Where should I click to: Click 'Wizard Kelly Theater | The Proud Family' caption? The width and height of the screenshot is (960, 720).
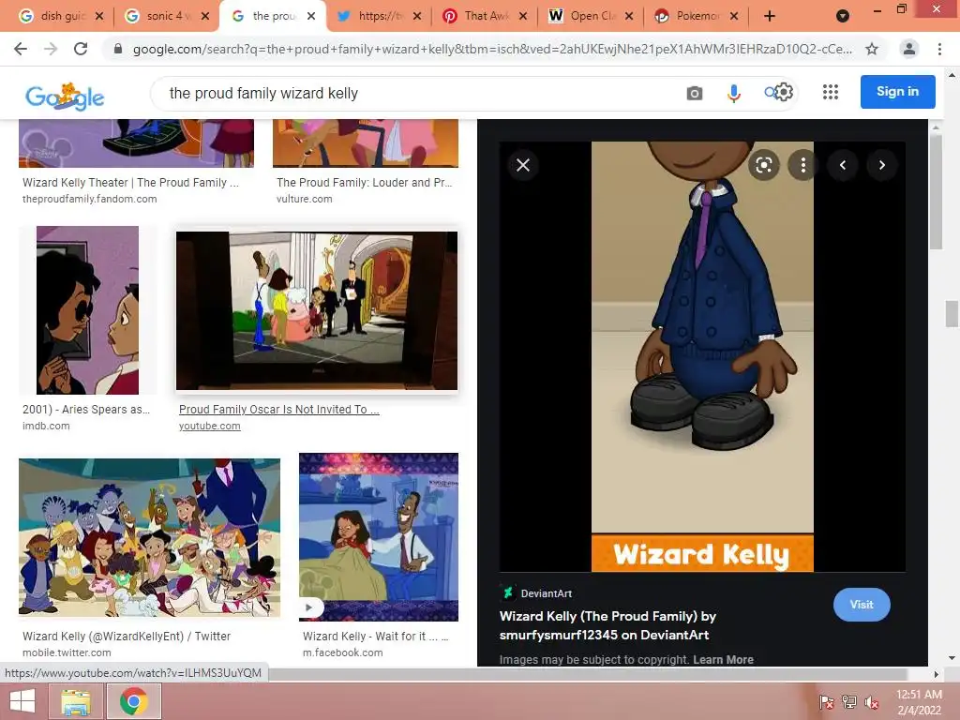(x=130, y=183)
